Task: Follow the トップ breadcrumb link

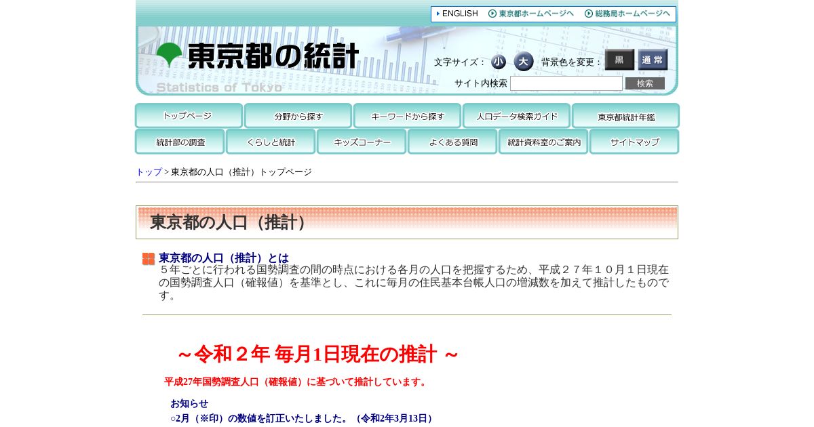Action: (x=149, y=172)
